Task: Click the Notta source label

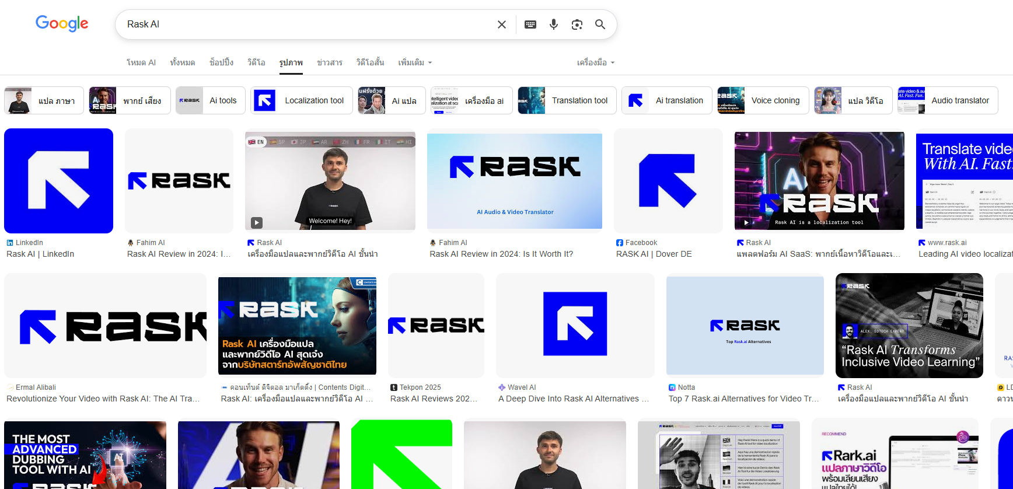Action: tap(686, 387)
